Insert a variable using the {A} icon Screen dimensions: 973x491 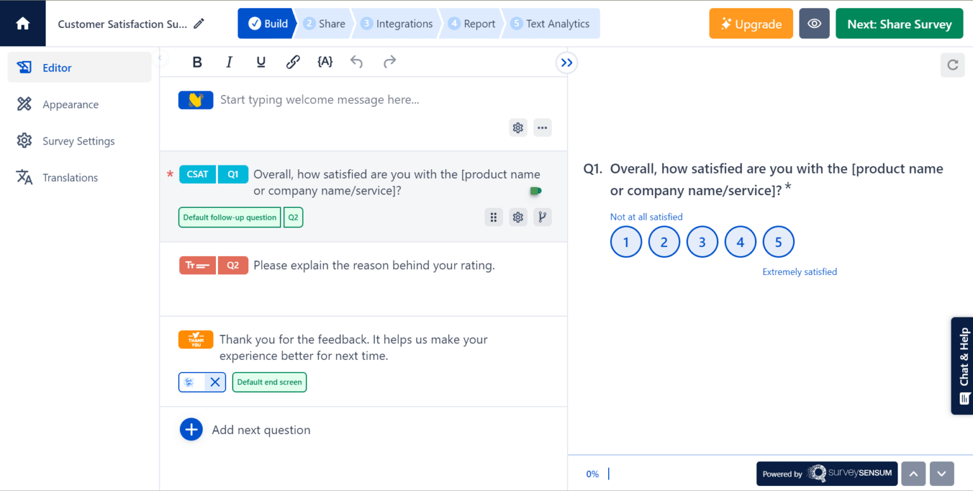tap(325, 61)
